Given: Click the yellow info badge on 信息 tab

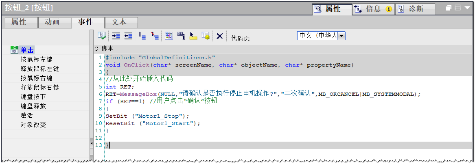Looking at the screenshot, I should 389,9.
